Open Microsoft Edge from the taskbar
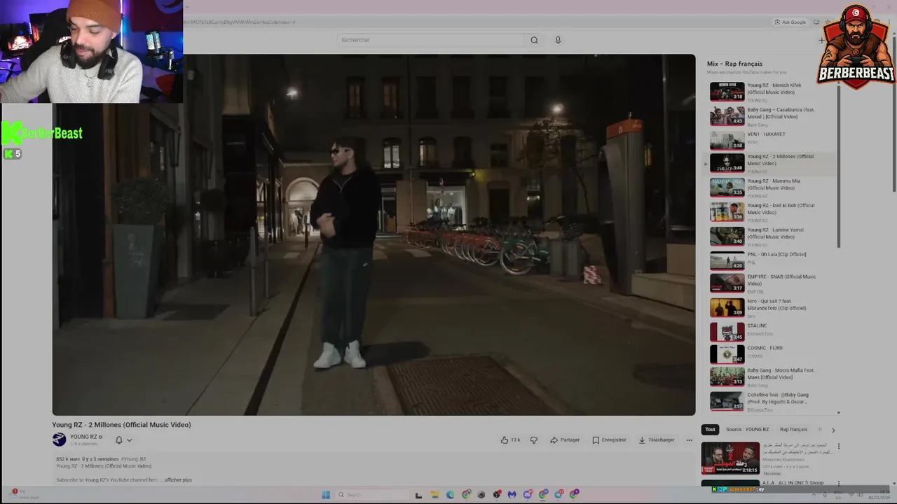Screen dimensions: 897x504 point(451,495)
